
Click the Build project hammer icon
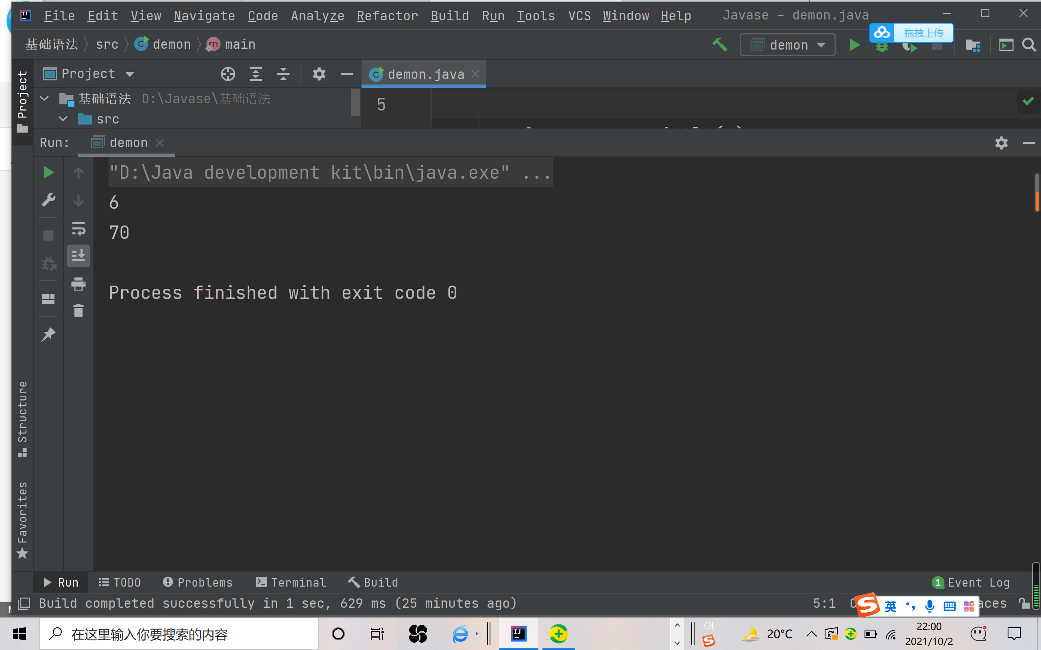click(720, 45)
